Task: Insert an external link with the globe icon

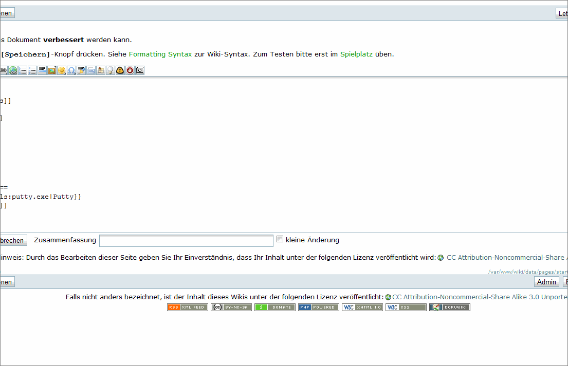Action: tap(13, 70)
